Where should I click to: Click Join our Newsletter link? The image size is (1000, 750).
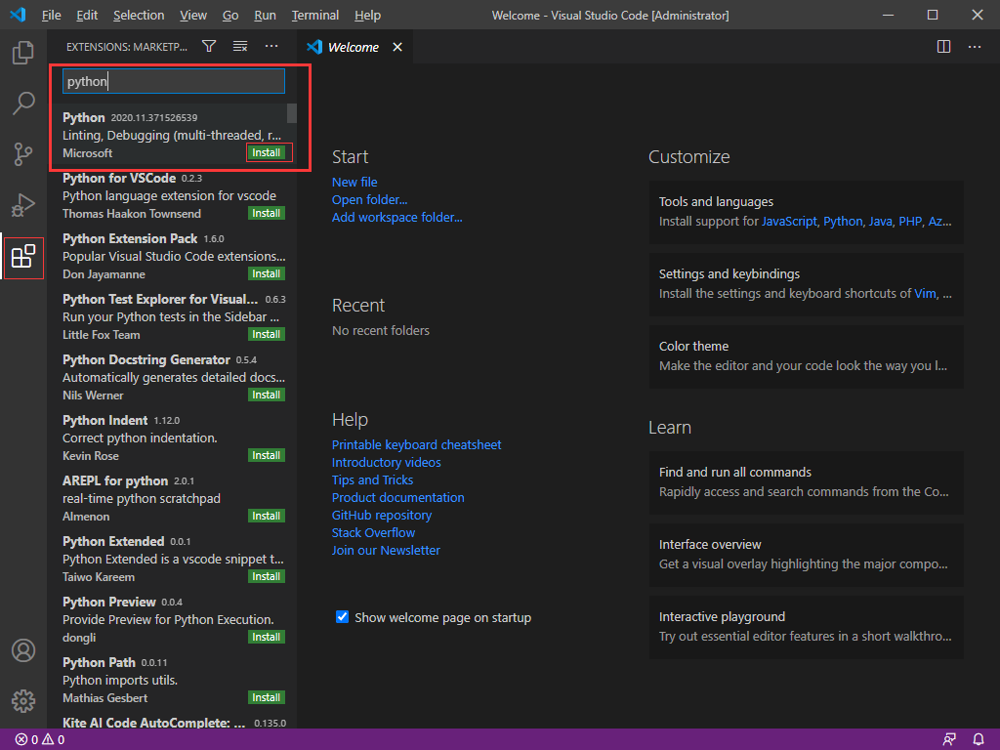tap(386, 551)
